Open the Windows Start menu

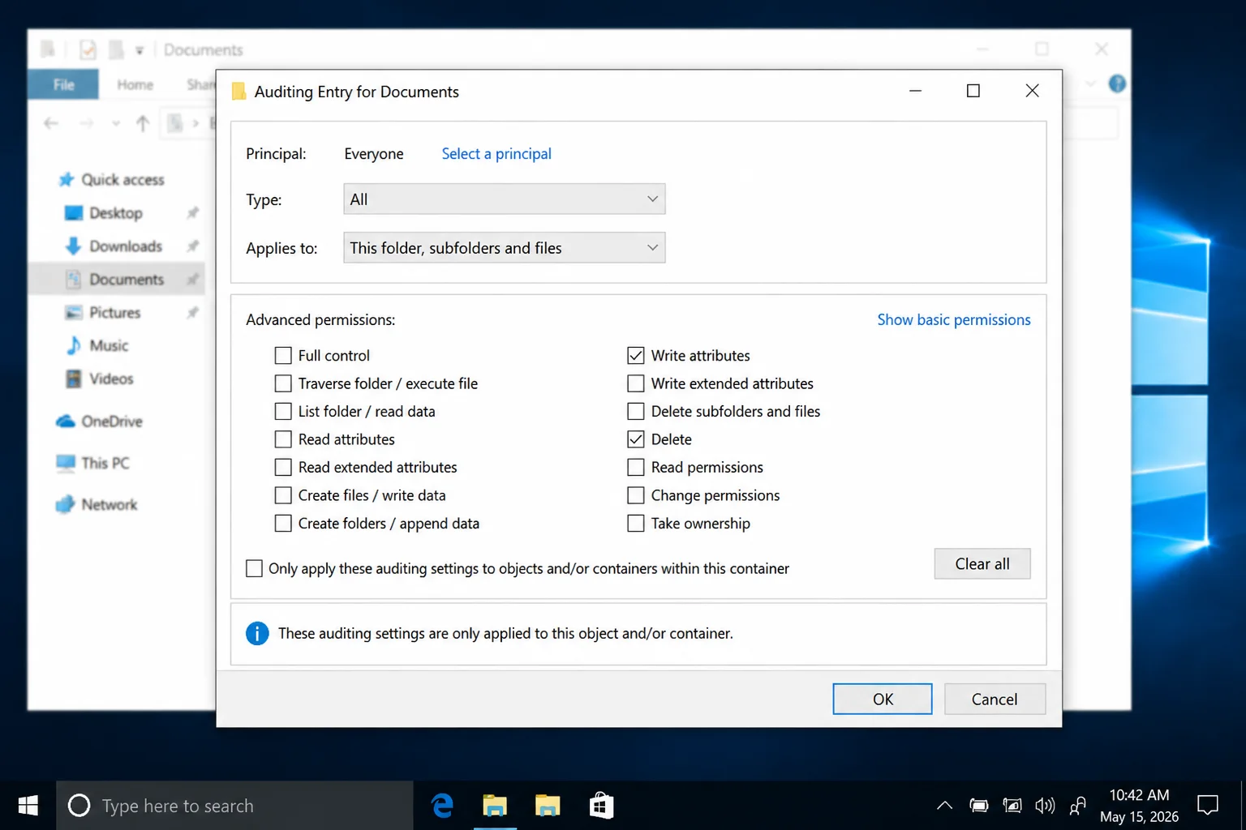28,805
